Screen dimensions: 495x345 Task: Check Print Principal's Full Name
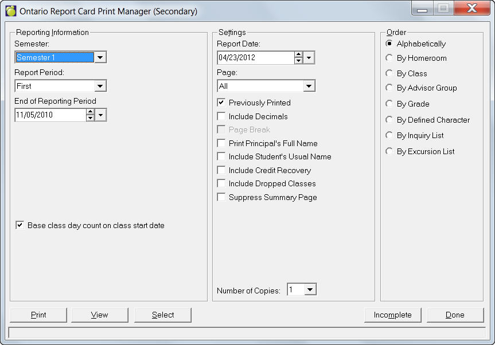coord(221,143)
